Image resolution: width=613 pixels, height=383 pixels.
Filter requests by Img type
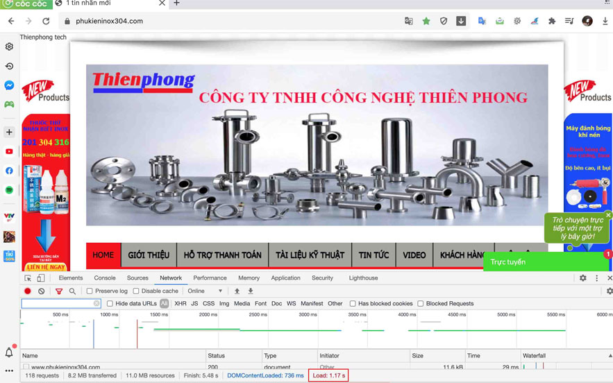(x=224, y=304)
